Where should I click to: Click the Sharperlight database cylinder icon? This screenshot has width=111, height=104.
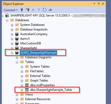click(17, 48)
